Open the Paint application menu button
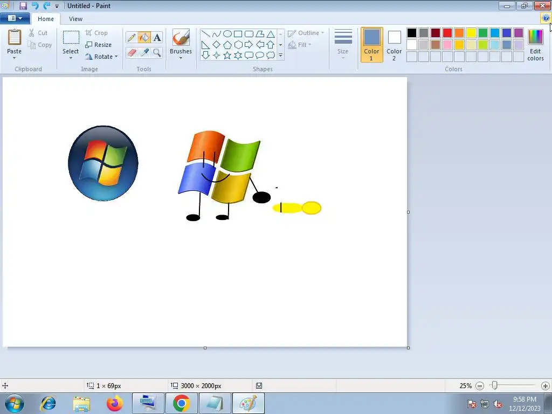552x414 pixels. 15,18
